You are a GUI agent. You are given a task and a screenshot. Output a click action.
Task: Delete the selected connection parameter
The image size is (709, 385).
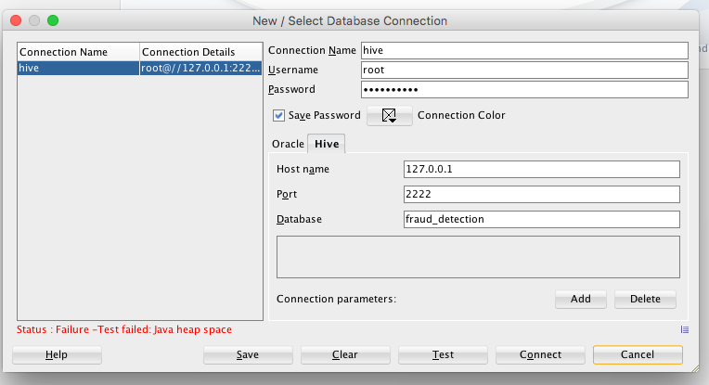[645, 299]
